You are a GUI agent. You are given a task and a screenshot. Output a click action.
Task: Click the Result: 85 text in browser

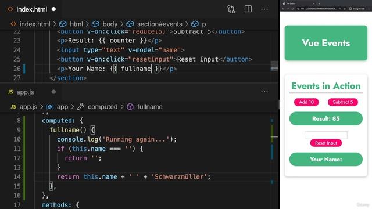click(326, 118)
